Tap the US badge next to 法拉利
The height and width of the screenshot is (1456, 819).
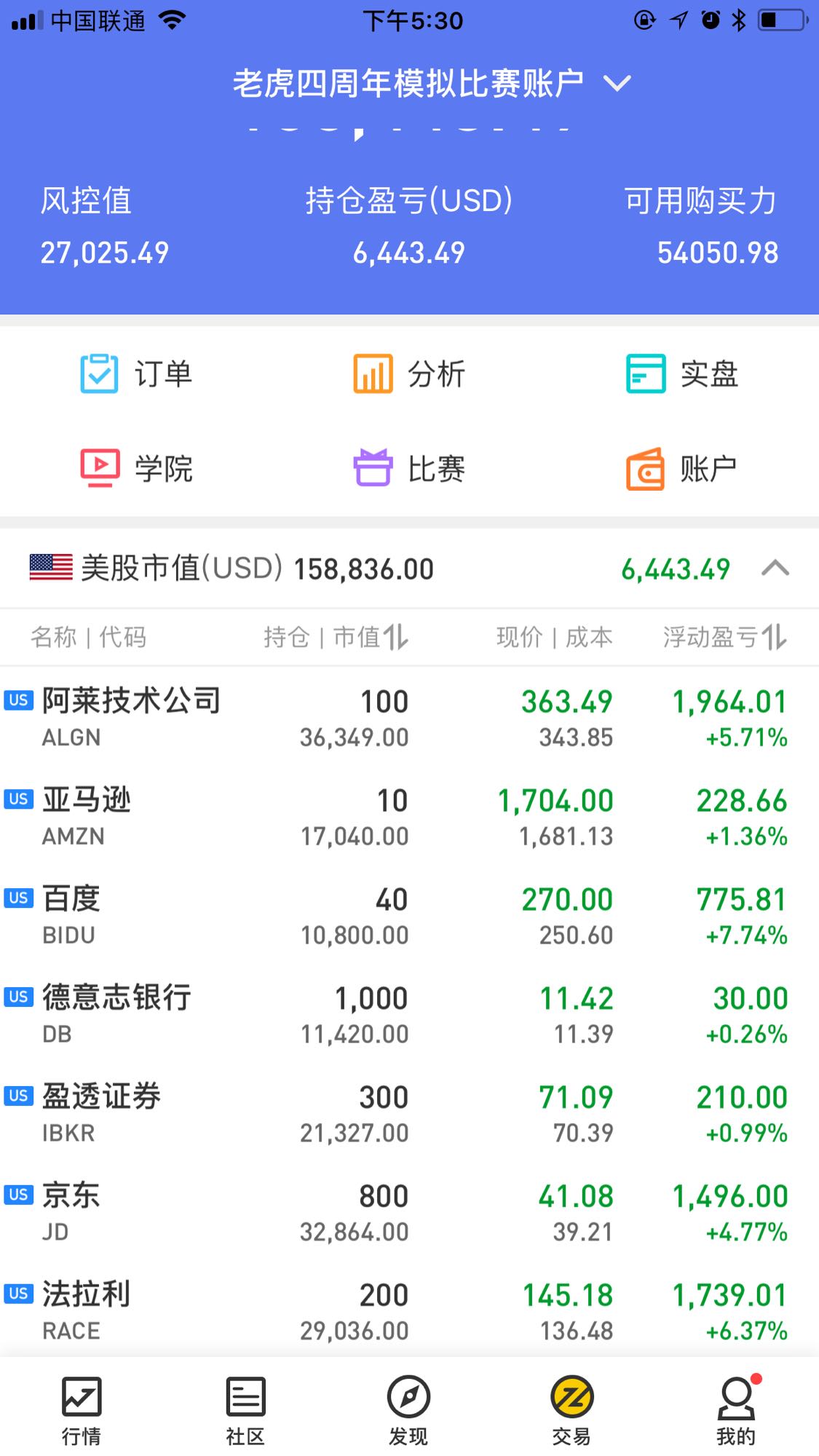click(x=19, y=1294)
